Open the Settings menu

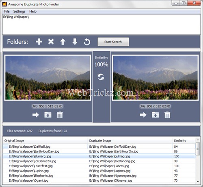[19, 11]
